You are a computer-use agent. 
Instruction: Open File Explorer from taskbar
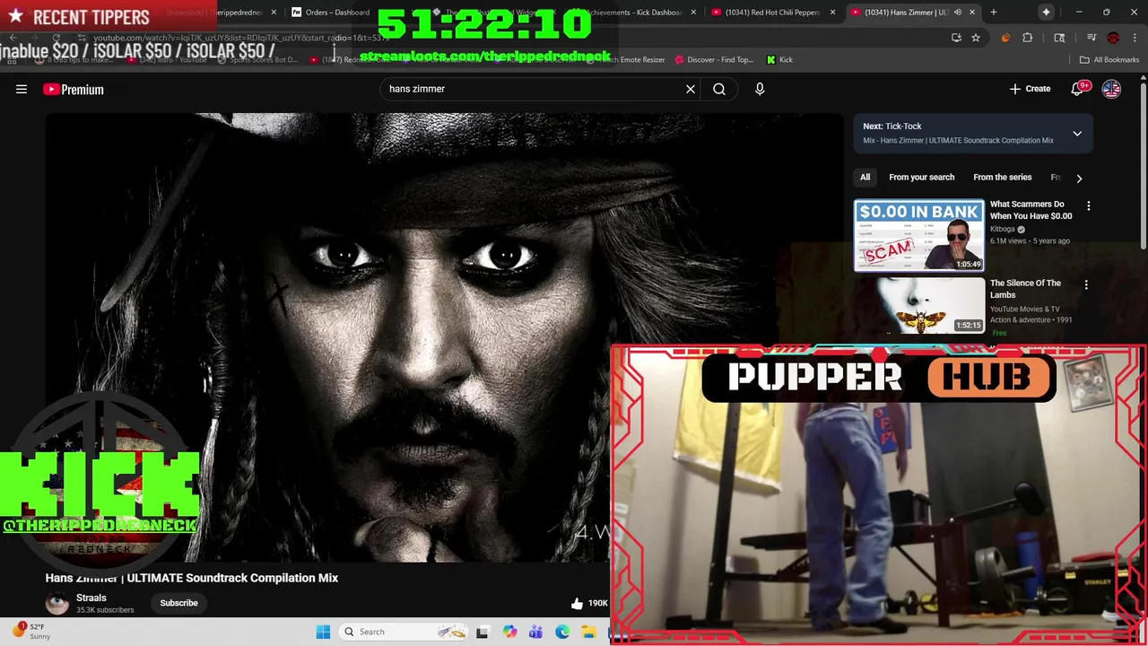coord(588,632)
